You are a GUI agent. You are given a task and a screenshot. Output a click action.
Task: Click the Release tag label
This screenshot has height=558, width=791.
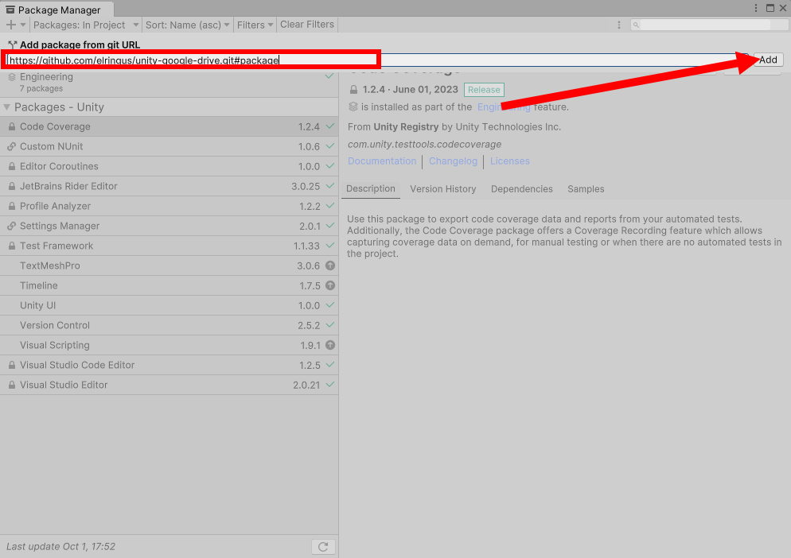pos(484,90)
